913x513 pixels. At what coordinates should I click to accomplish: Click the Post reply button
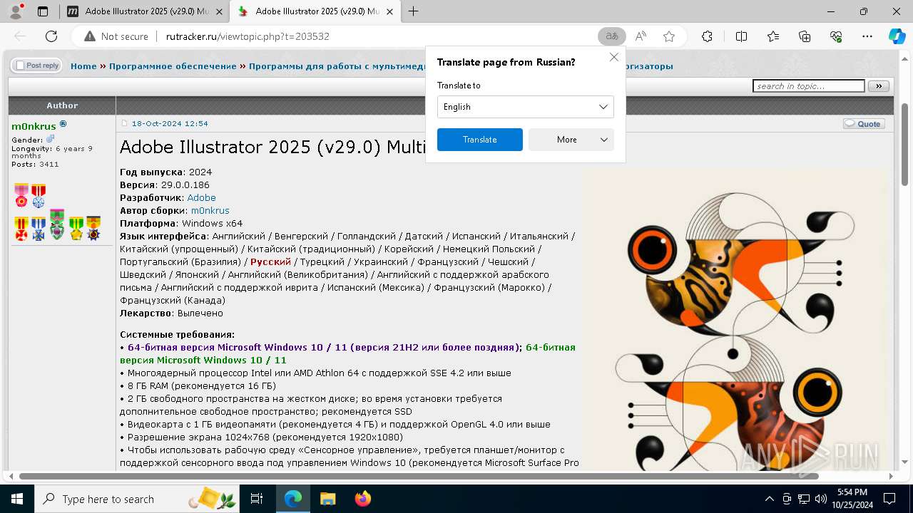point(36,66)
